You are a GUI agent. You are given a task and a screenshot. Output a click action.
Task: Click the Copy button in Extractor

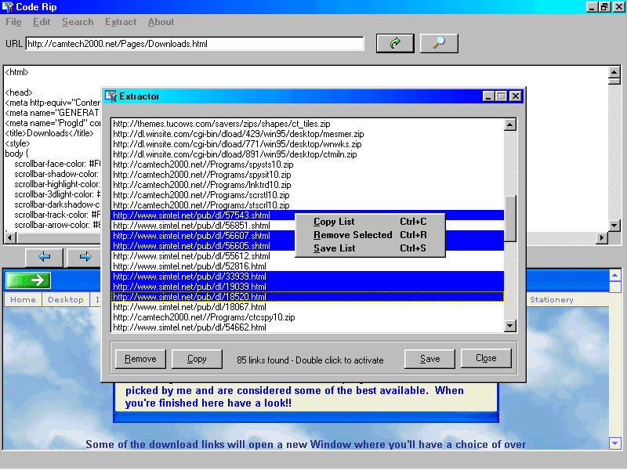pos(197,359)
